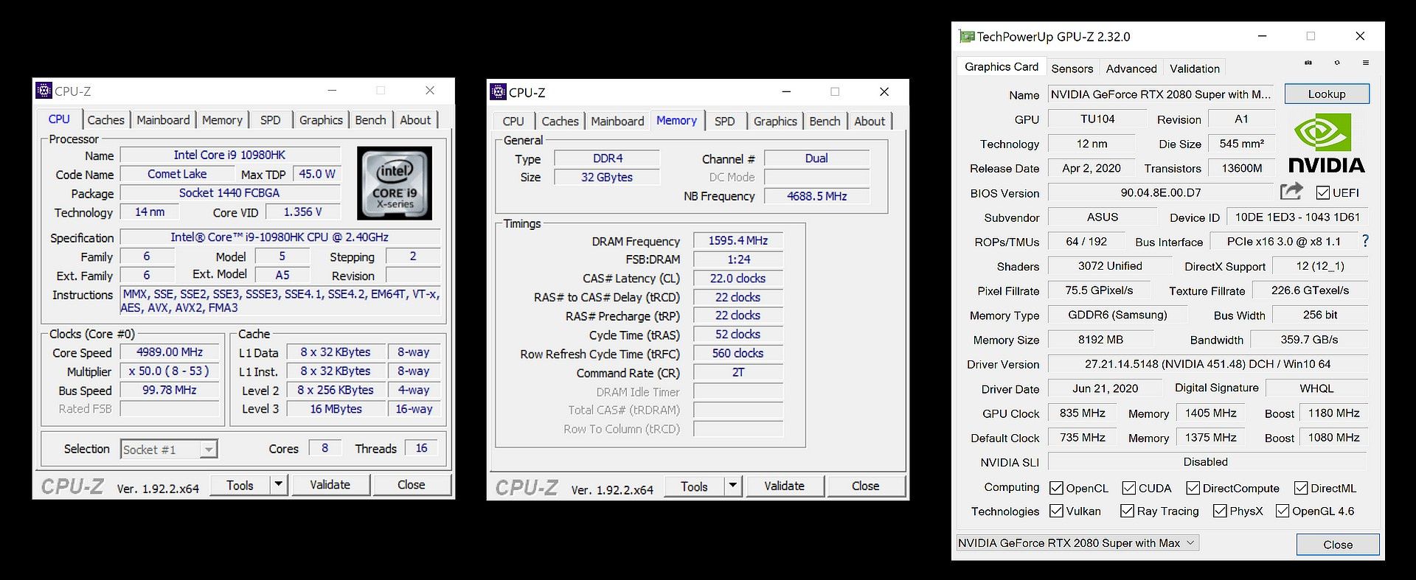Expand Tools dropdown arrow in Memory window
This screenshot has height=580, width=1416.
[733, 486]
